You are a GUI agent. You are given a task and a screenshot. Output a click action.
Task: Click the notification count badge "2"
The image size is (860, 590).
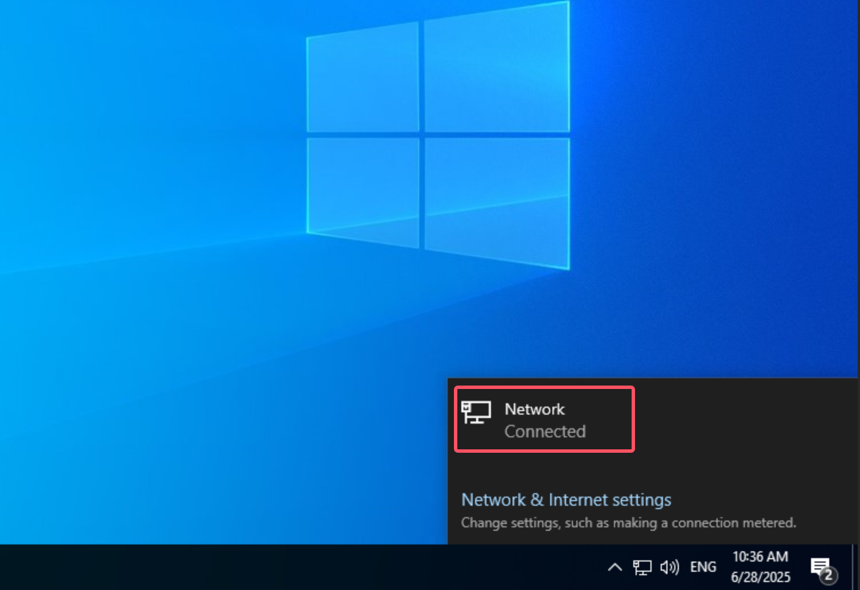[829, 575]
